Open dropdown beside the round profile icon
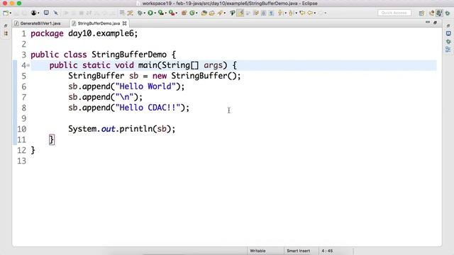Image resolution: width=454 pixels, height=255 pixels. coord(38,13)
